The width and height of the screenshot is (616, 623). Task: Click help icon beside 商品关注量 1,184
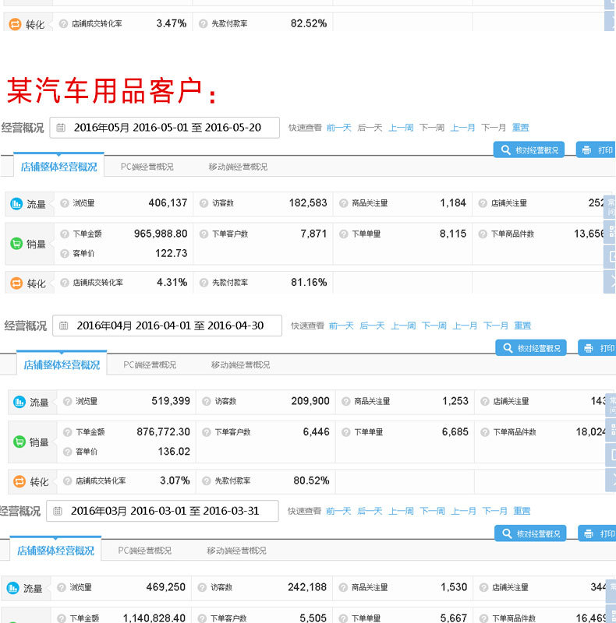coord(343,203)
